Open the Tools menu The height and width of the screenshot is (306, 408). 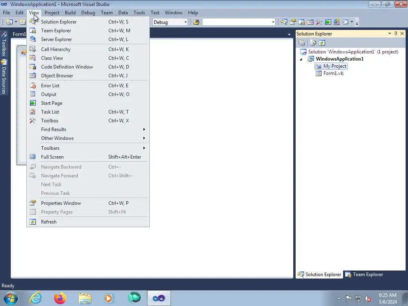pos(139,13)
